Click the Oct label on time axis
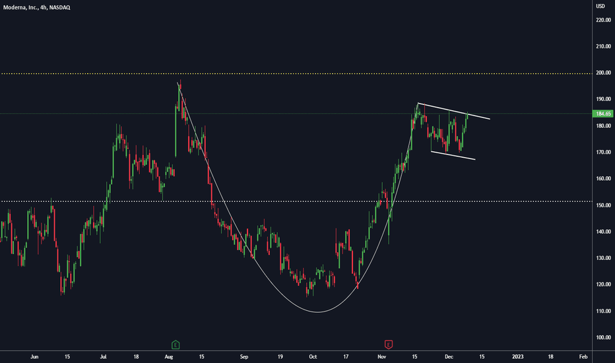 [313, 356]
